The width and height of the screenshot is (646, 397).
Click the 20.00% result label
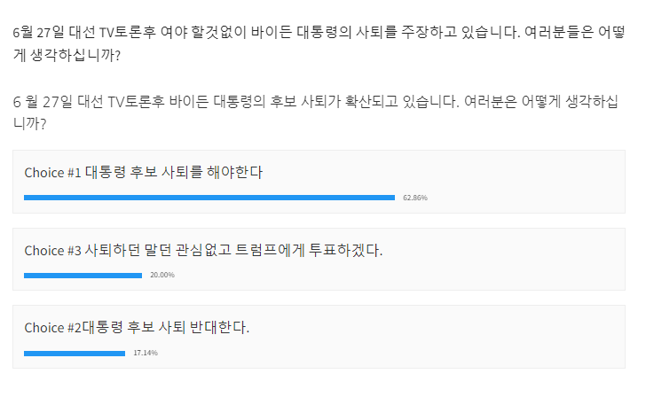[x=162, y=276]
